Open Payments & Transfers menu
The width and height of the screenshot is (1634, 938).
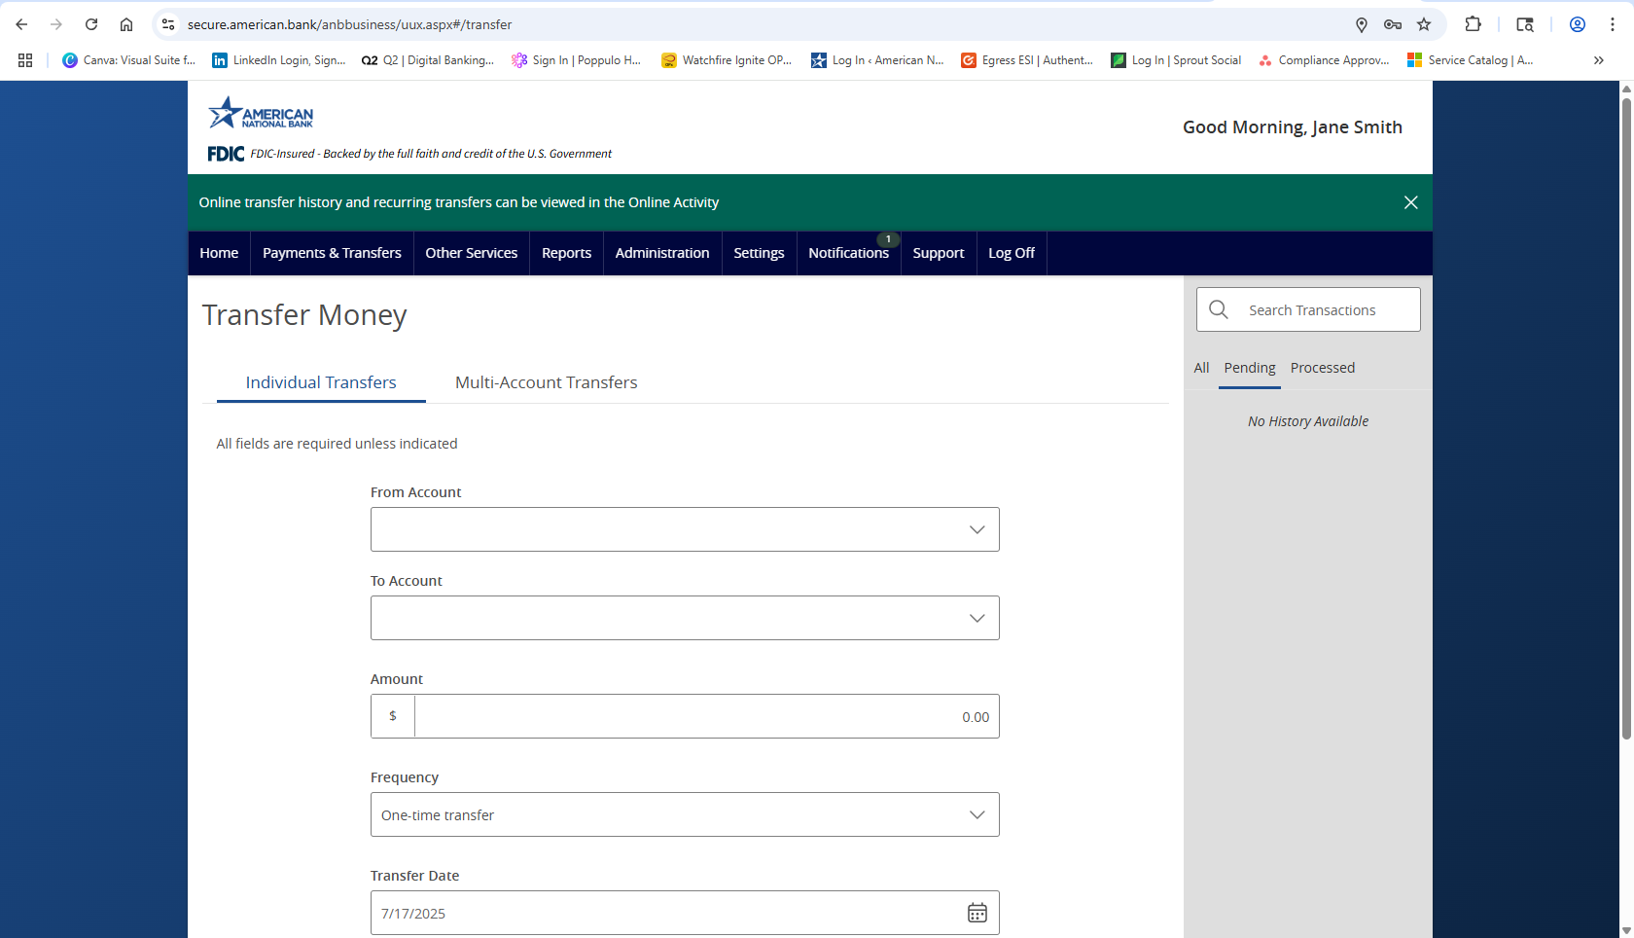(332, 253)
